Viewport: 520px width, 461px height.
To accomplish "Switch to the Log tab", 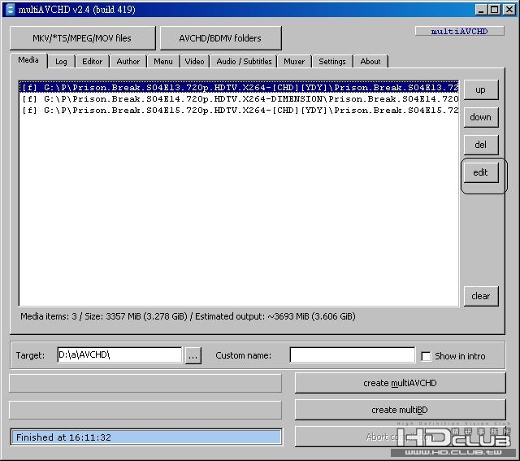I will pyautogui.click(x=61, y=62).
